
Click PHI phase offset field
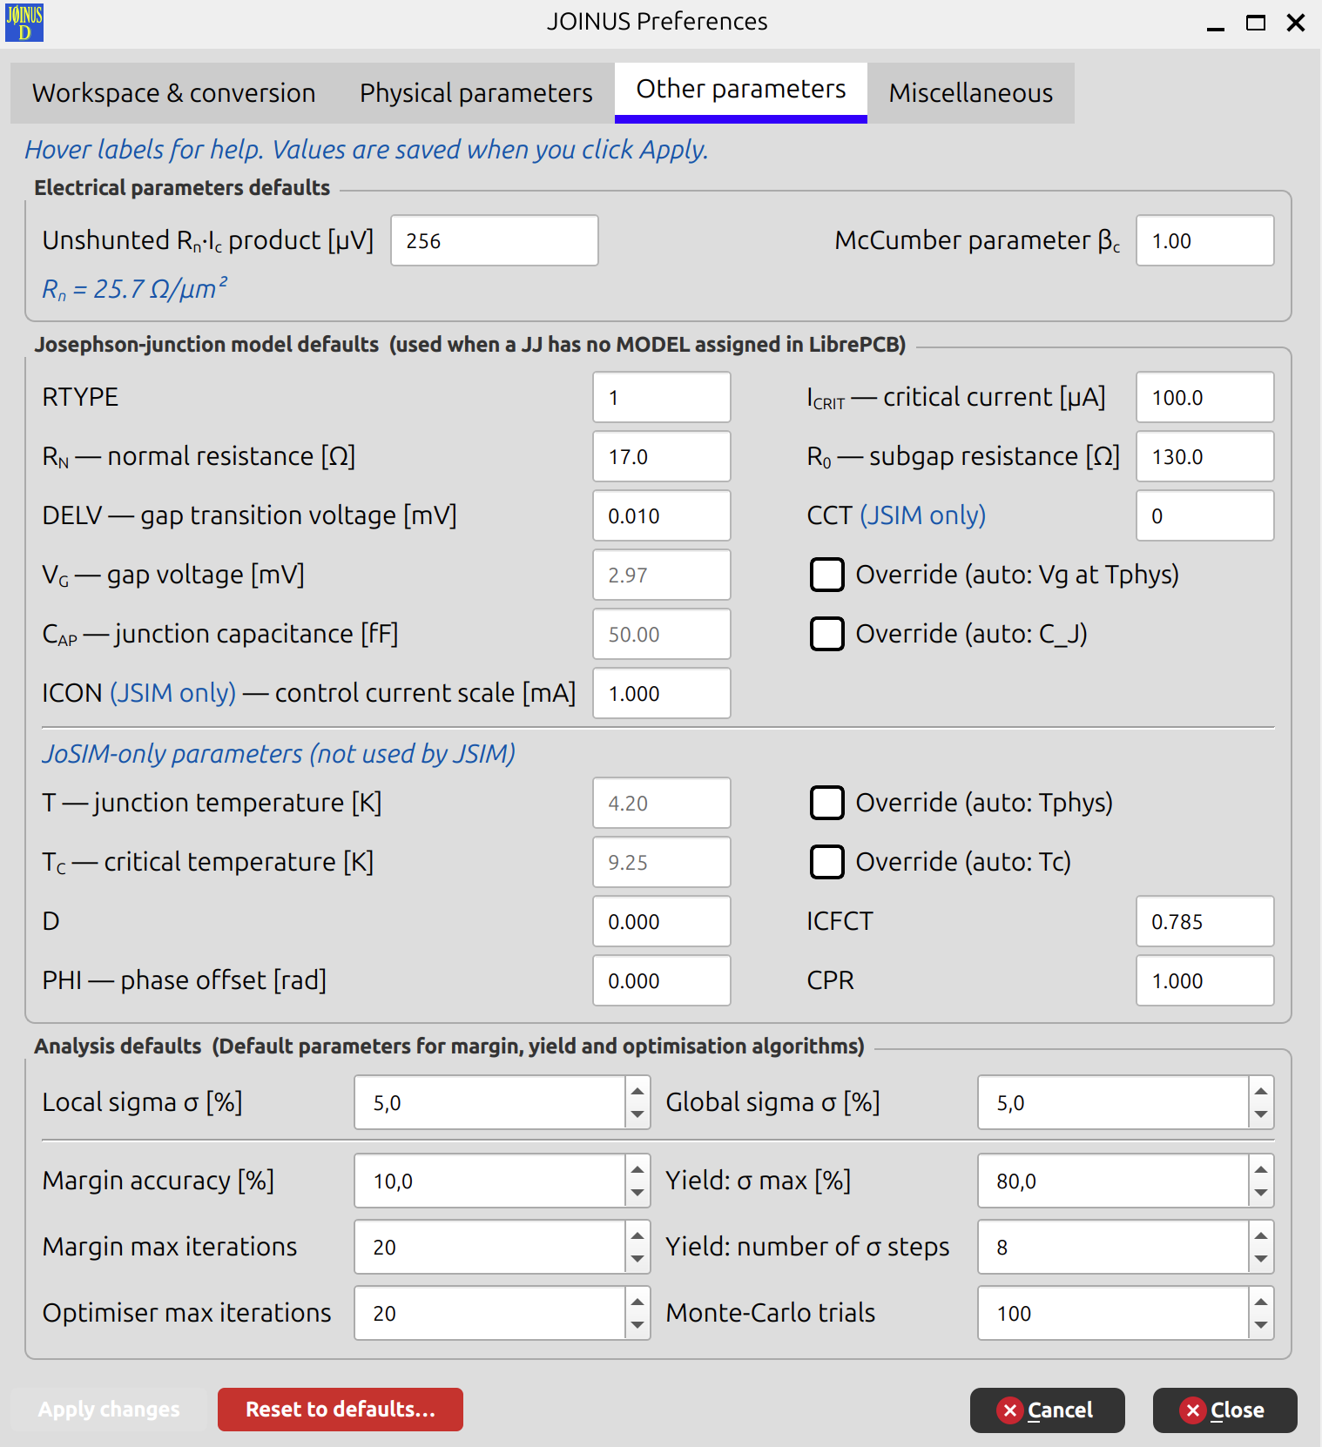tap(662, 980)
